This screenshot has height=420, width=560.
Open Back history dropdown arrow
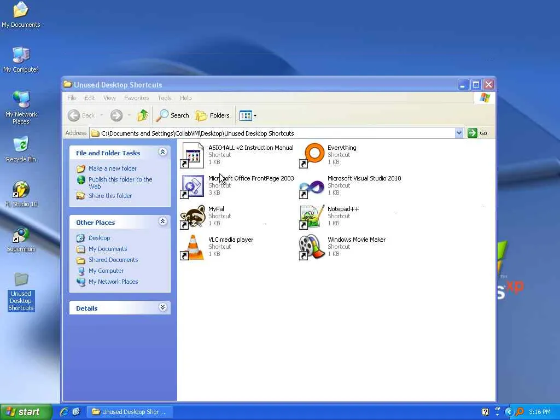coord(101,115)
